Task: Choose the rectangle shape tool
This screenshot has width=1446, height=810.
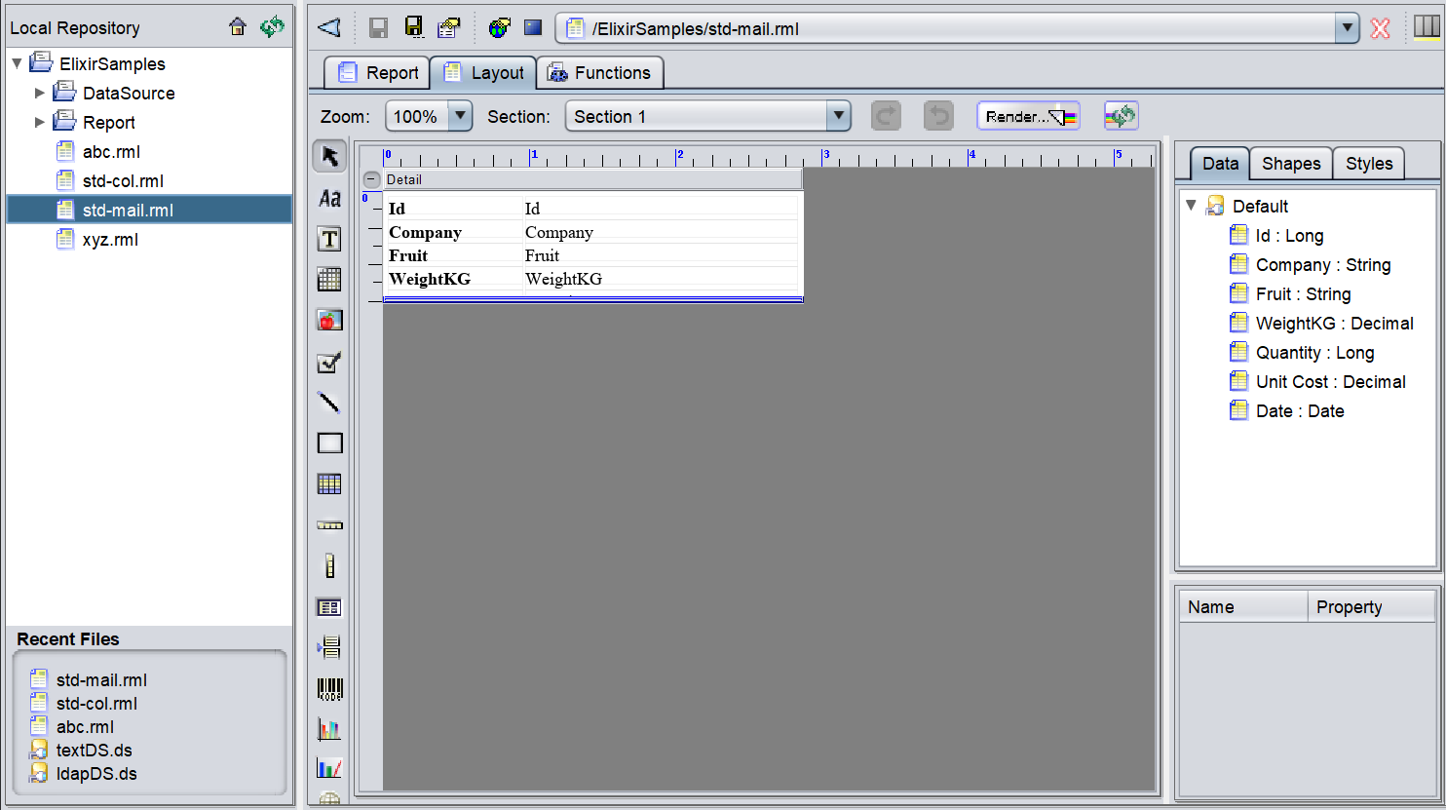Action: (x=329, y=444)
